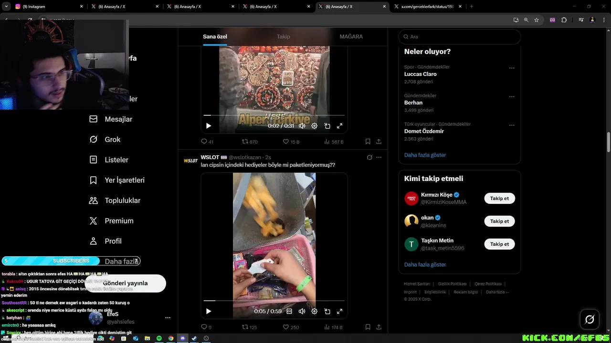View analytics showing 567 B views
The image size is (611, 343).
point(334,141)
